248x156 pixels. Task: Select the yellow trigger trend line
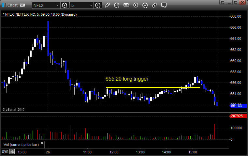[153, 87]
